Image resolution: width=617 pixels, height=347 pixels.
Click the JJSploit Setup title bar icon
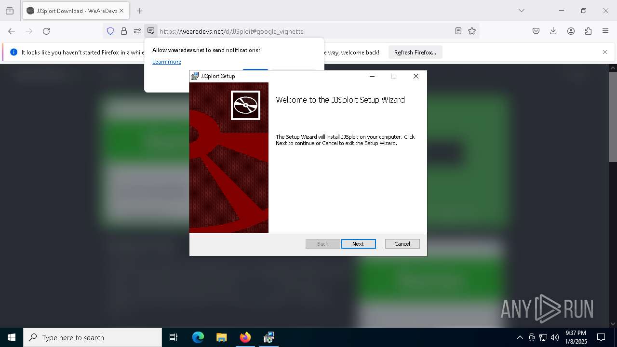[195, 76]
